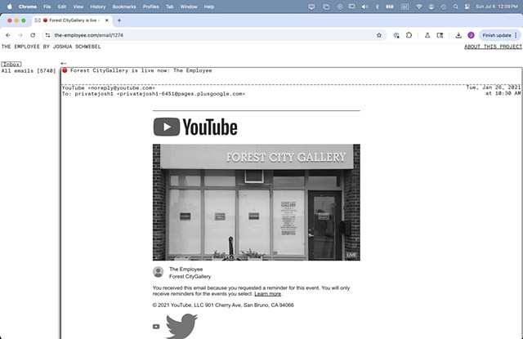This screenshot has width=523, height=339.
Task: Click All emails [5740]
Action: [x=29, y=71]
